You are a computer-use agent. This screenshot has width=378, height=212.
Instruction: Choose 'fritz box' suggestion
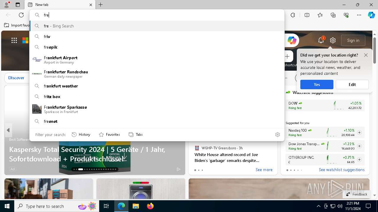click(157, 97)
